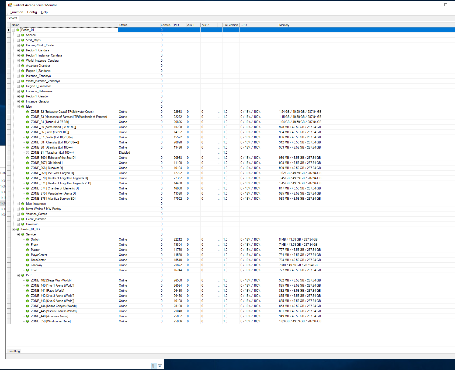The image size is (455, 370).
Task: Click the green status icon for ZONE_350 Windrunner Race
Action: click(x=27, y=321)
